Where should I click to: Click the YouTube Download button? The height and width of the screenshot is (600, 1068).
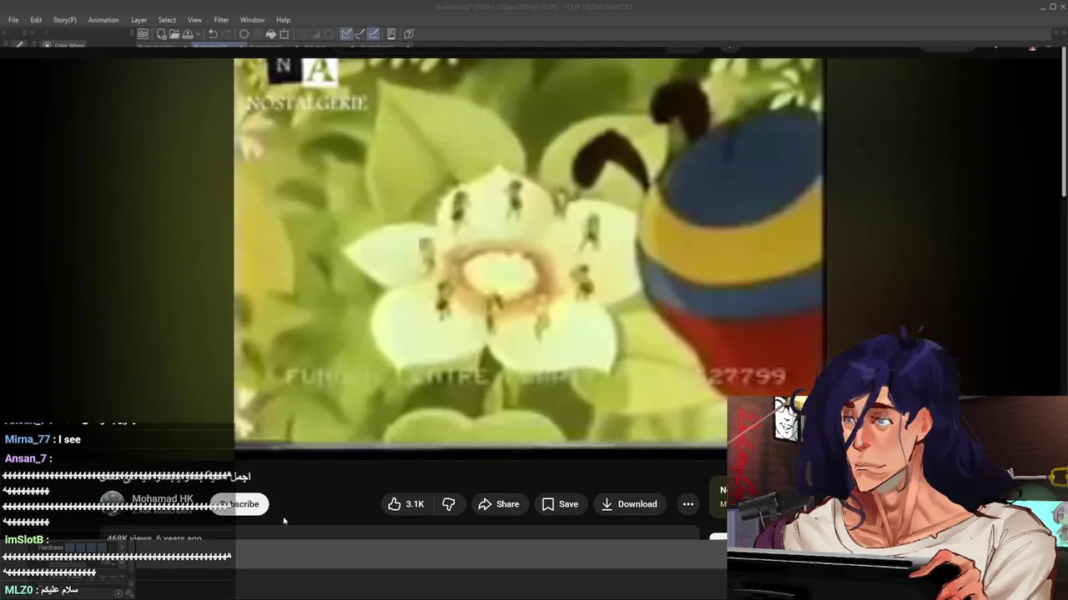pyautogui.click(x=629, y=504)
